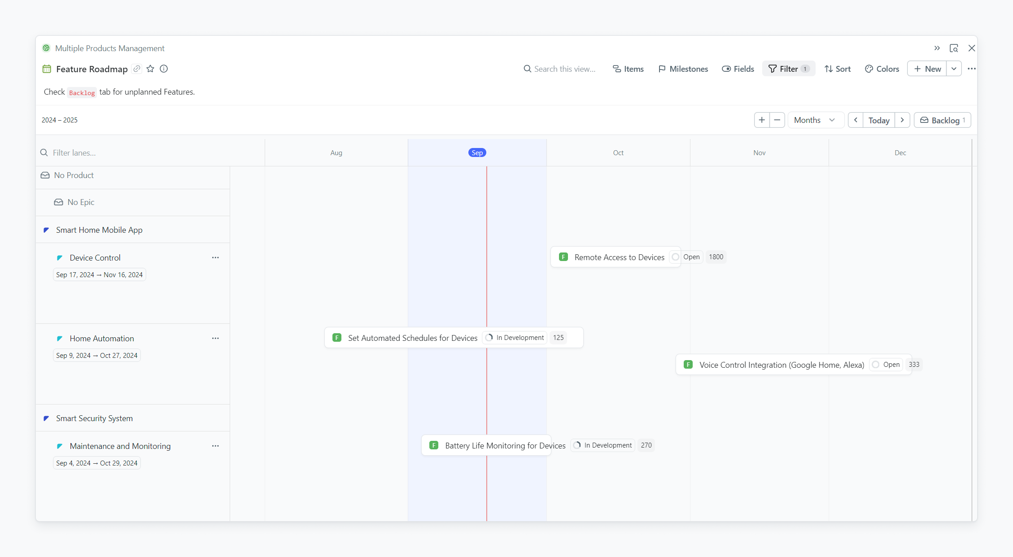The height and width of the screenshot is (557, 1013).
Task: Open the Months scale dropdown
Action: pos(815,120)
